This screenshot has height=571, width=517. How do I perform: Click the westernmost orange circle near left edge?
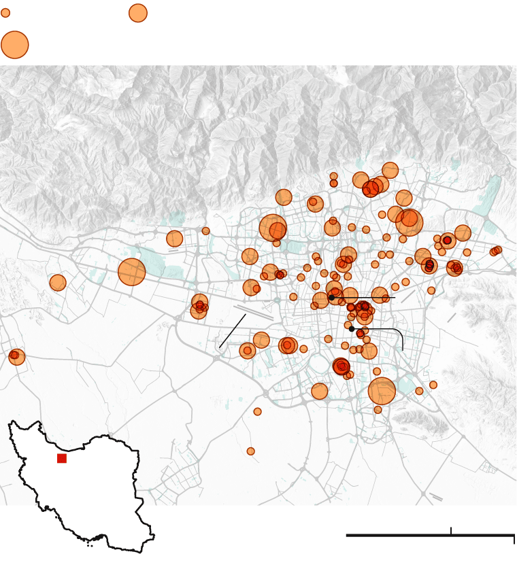(x=17, y=356)
